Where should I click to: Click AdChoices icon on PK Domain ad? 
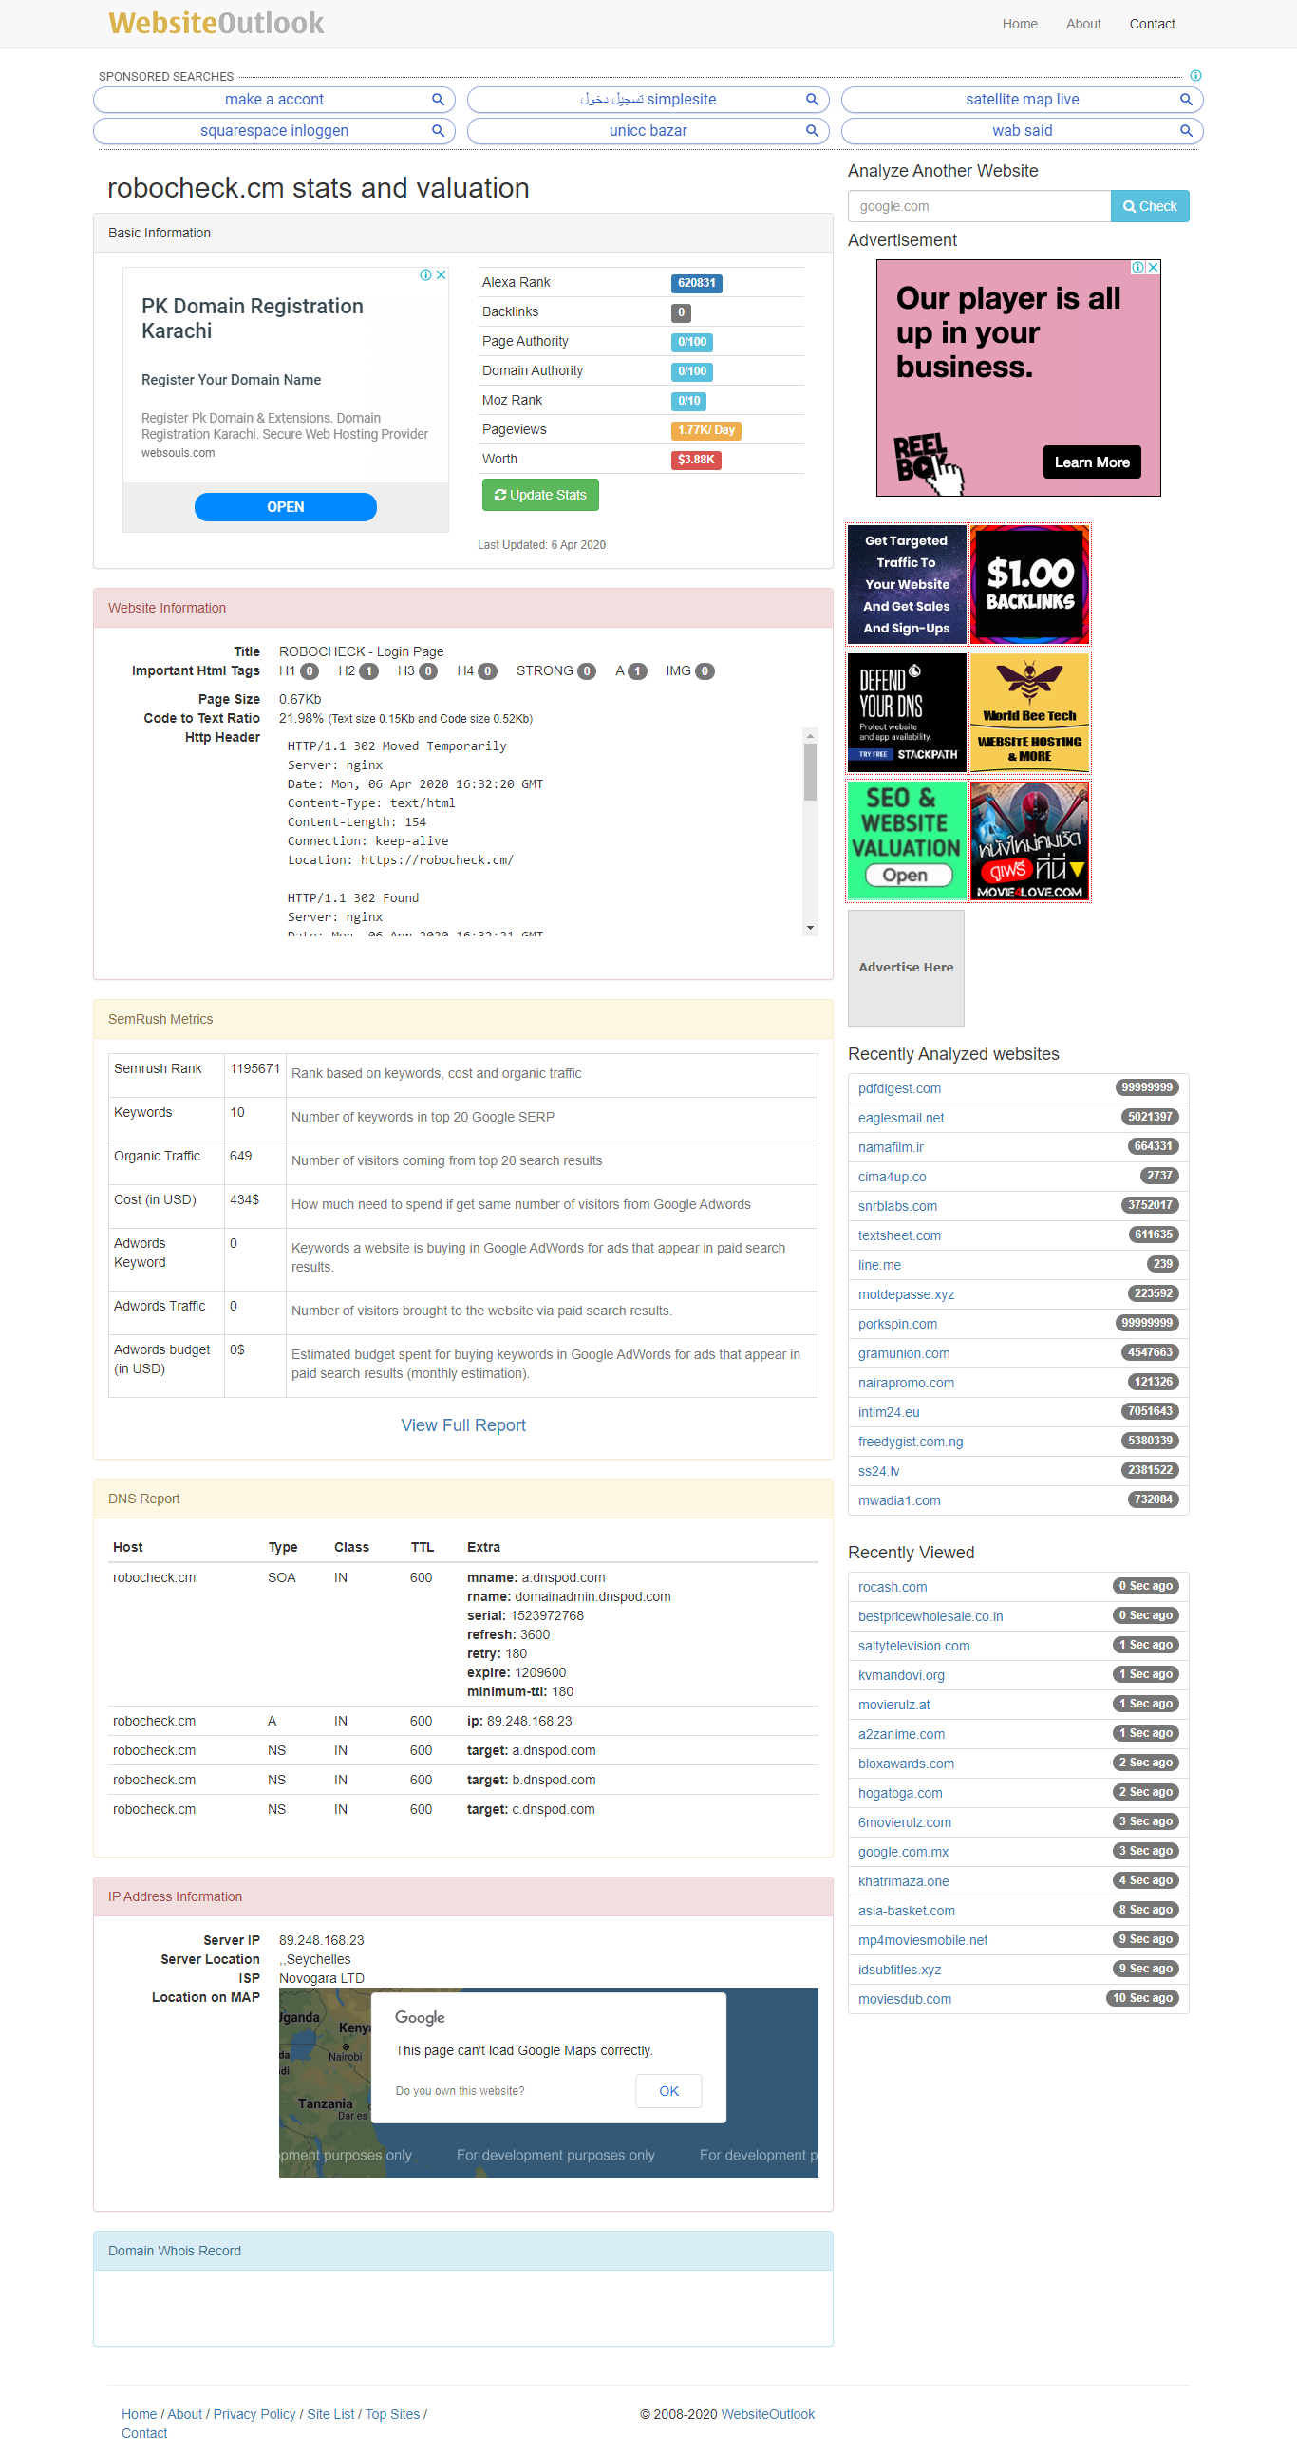(426, 275)
